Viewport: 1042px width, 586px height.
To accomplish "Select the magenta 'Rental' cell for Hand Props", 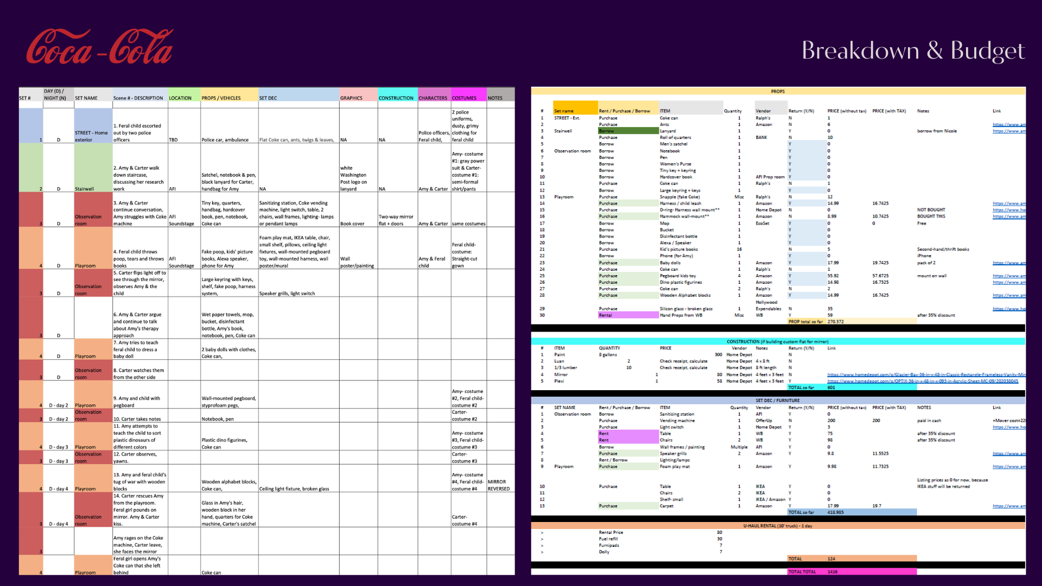I will coord(628,315).
